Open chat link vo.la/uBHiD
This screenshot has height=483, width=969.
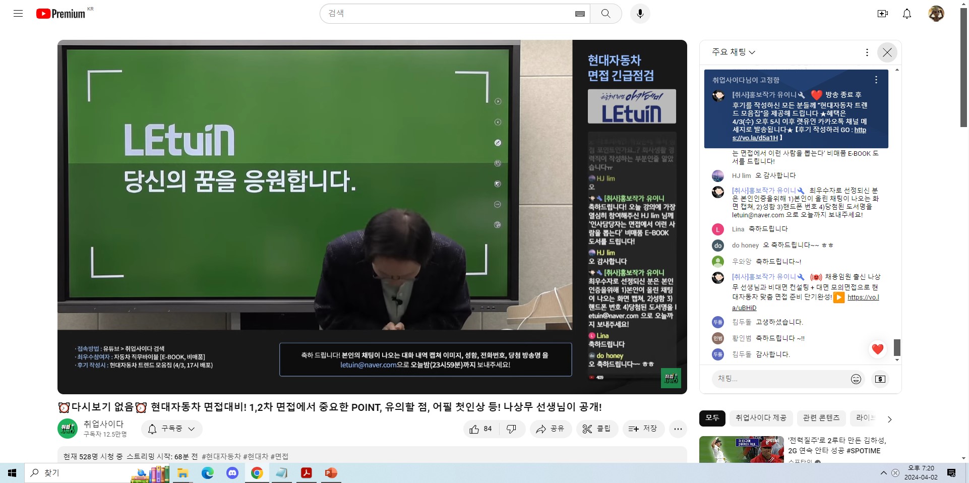[x=805, y=303]
